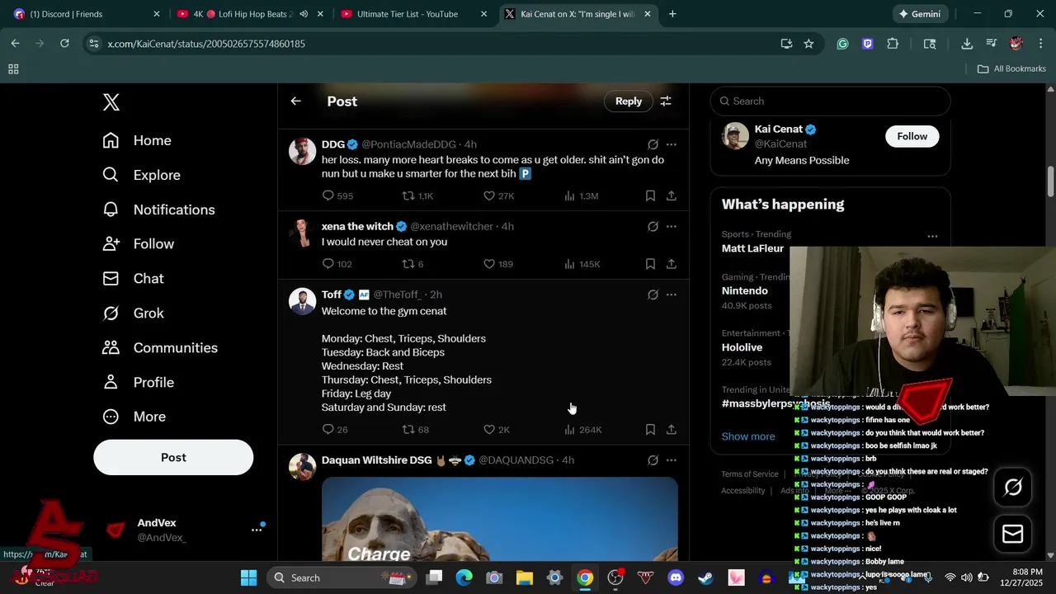The width and height of the screenshot is (1056, 594).
Task: Open the All Bookmarks folder
Action: click(x=1011, y=68)
